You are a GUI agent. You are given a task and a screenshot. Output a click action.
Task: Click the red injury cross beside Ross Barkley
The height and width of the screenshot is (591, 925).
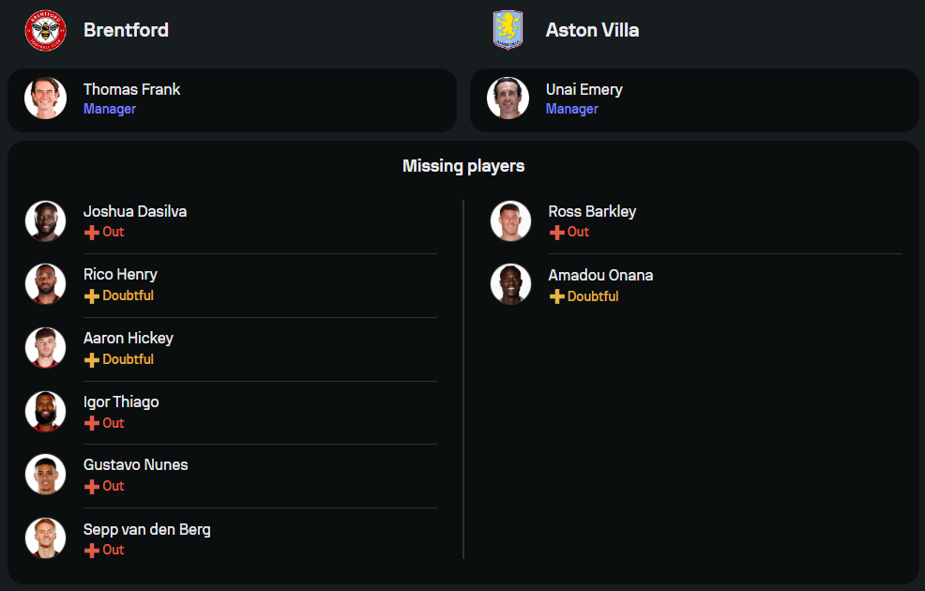(x=556, y=233)
